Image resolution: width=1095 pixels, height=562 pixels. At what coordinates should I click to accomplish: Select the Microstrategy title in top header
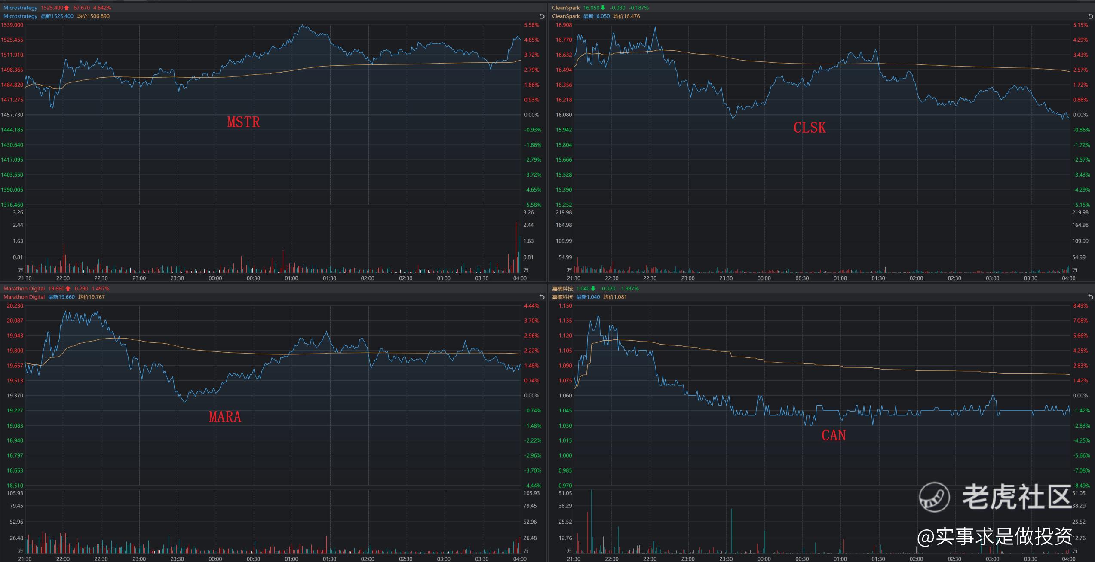click(20, 8)
